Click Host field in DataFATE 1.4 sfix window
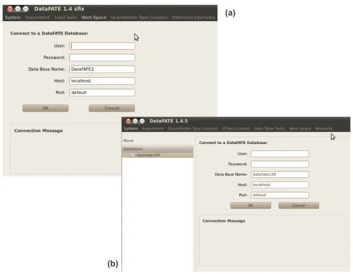The height and width of the screenshot is (274, 353). coord(102,81)
